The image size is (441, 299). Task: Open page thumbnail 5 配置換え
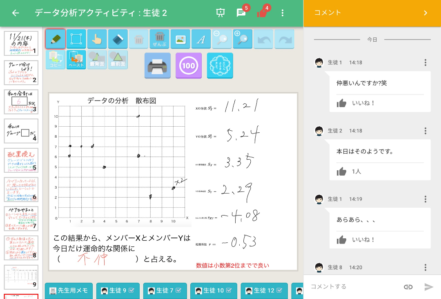(x=21, y=160)
